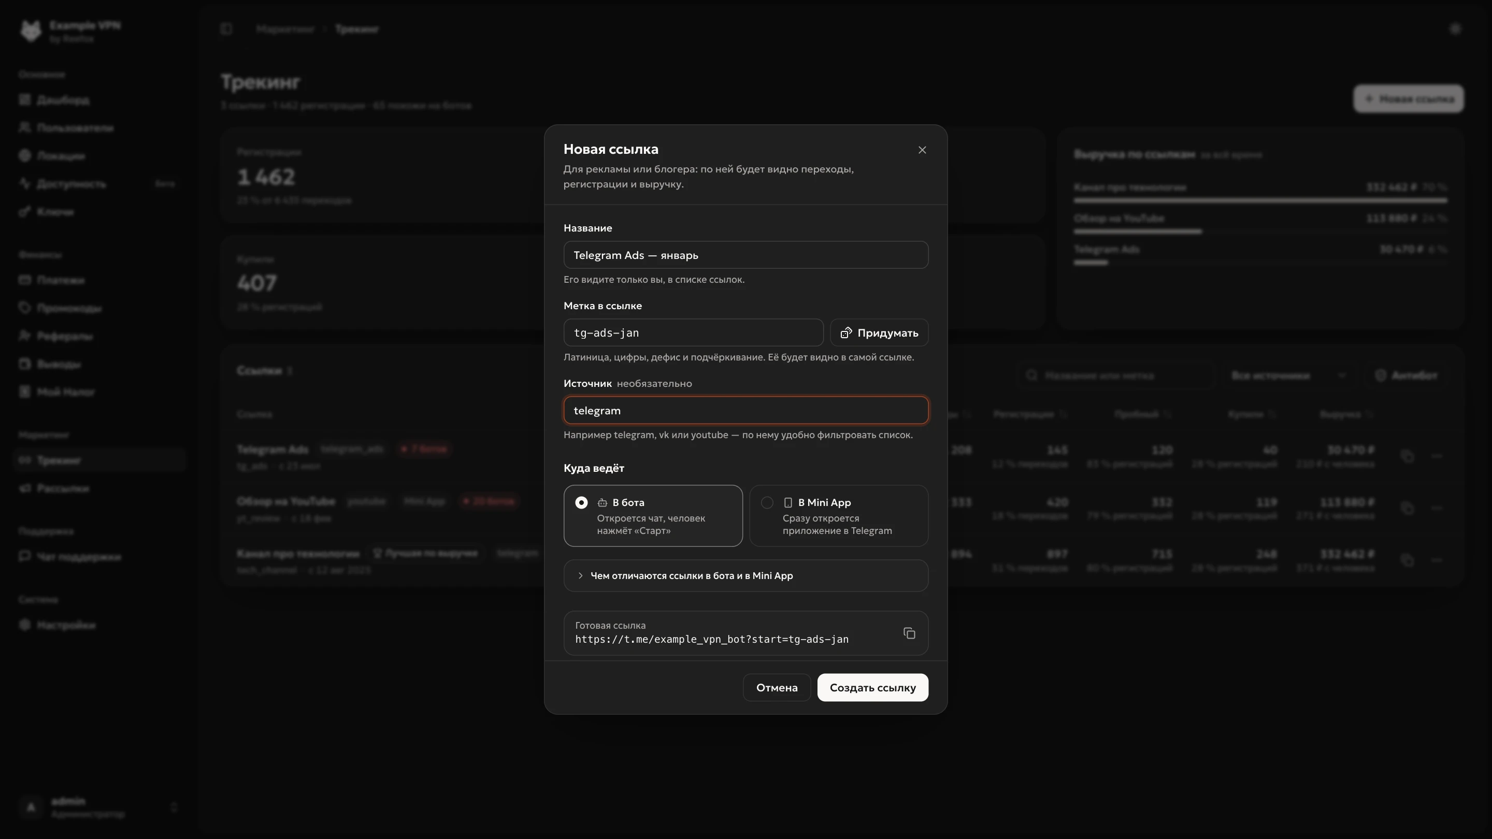The height and width of the screenshot is (839, 1492).
Task: Click the Готовая ссылка label
Action: click(610, 625)
